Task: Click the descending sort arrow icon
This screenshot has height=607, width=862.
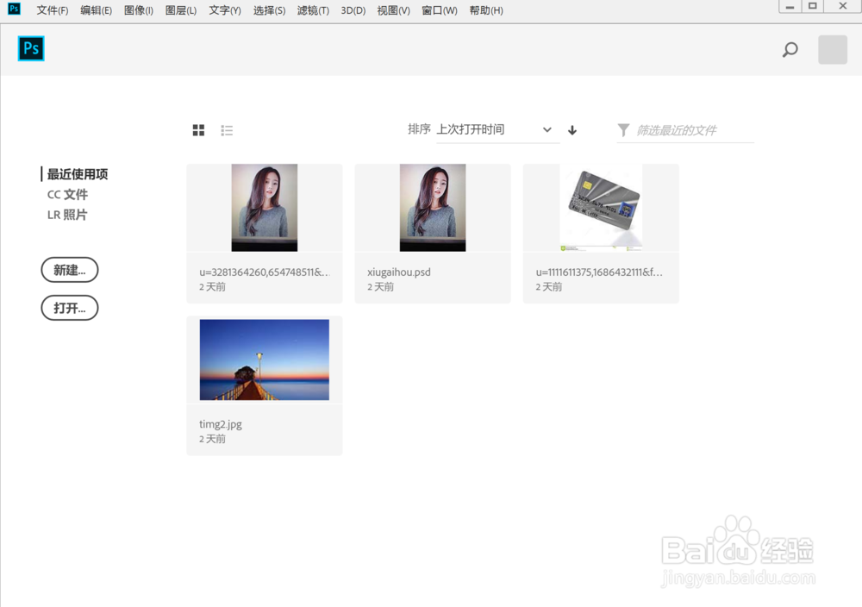Action: 572,129
